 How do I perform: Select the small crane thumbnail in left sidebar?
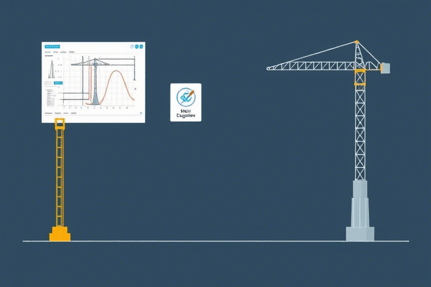pyautogui.click(x=51, y=70)
